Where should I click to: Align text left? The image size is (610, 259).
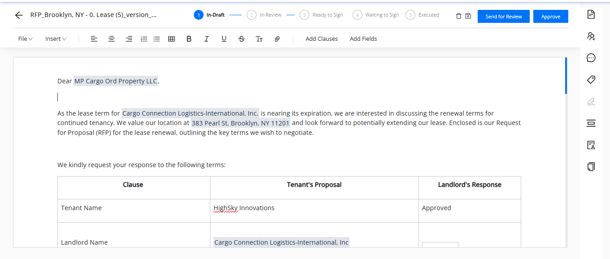click(94, 39)
